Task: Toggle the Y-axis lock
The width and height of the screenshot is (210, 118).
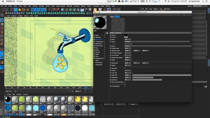Action: 37,10
